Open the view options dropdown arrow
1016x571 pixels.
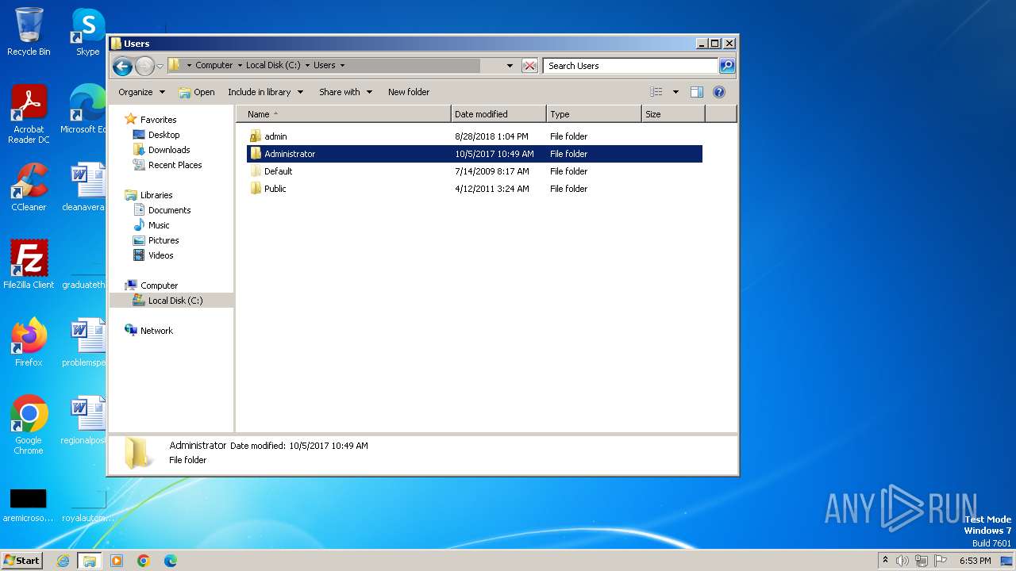675,92
